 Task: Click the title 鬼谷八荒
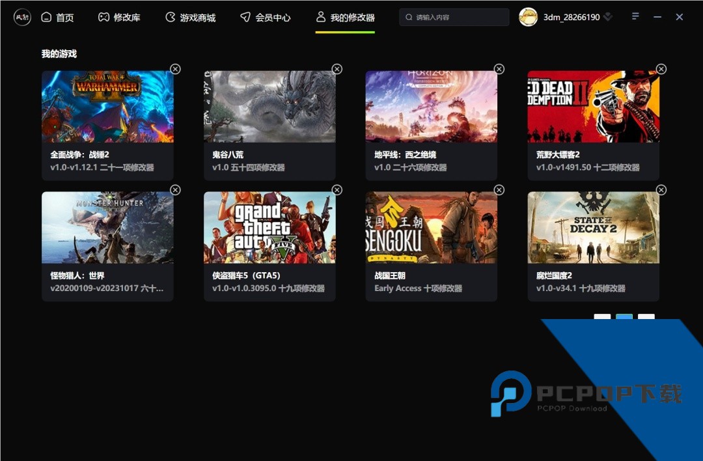(228, 155)
